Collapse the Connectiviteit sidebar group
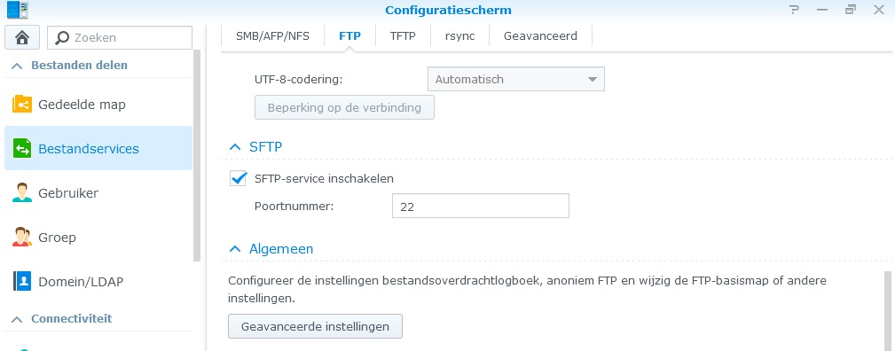 pyautogui.click(x=17, y=319)
